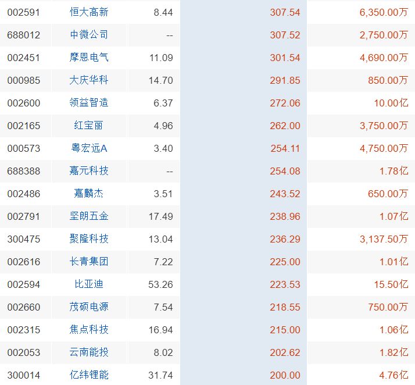415x385 pixels.
Task: Click the percentage value 291.85
Action: point(285,80)
